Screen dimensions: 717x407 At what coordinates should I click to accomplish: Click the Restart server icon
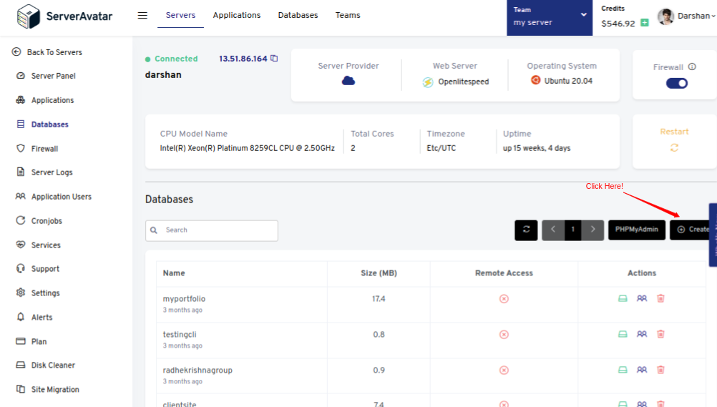(x=675, y=148)
